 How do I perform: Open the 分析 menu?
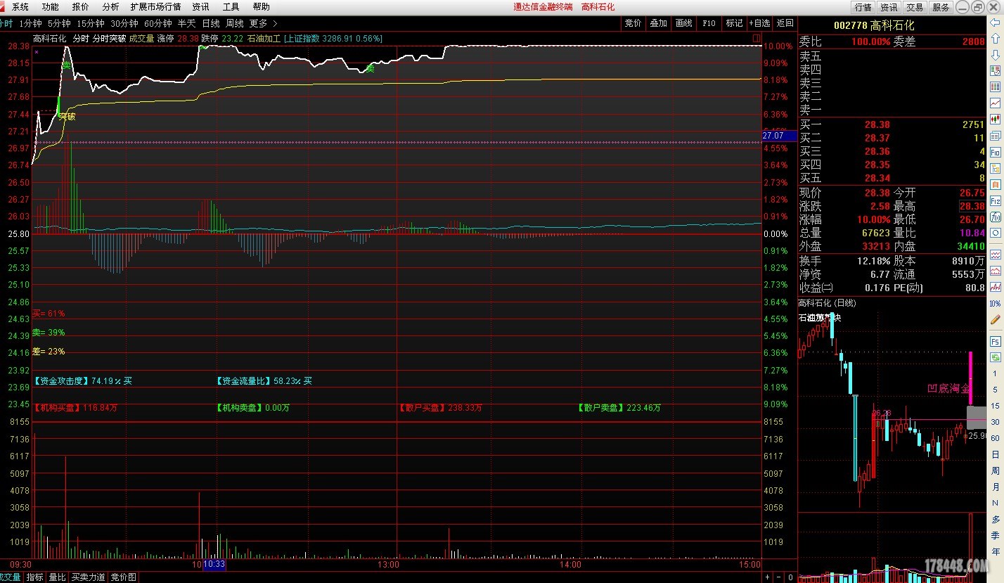[110, 7]
